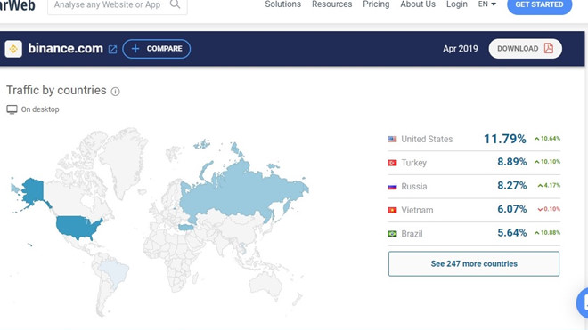Expand the EN language dropdown
The image size is (588, 330).
pyautogui.click(x=487, y=4)
